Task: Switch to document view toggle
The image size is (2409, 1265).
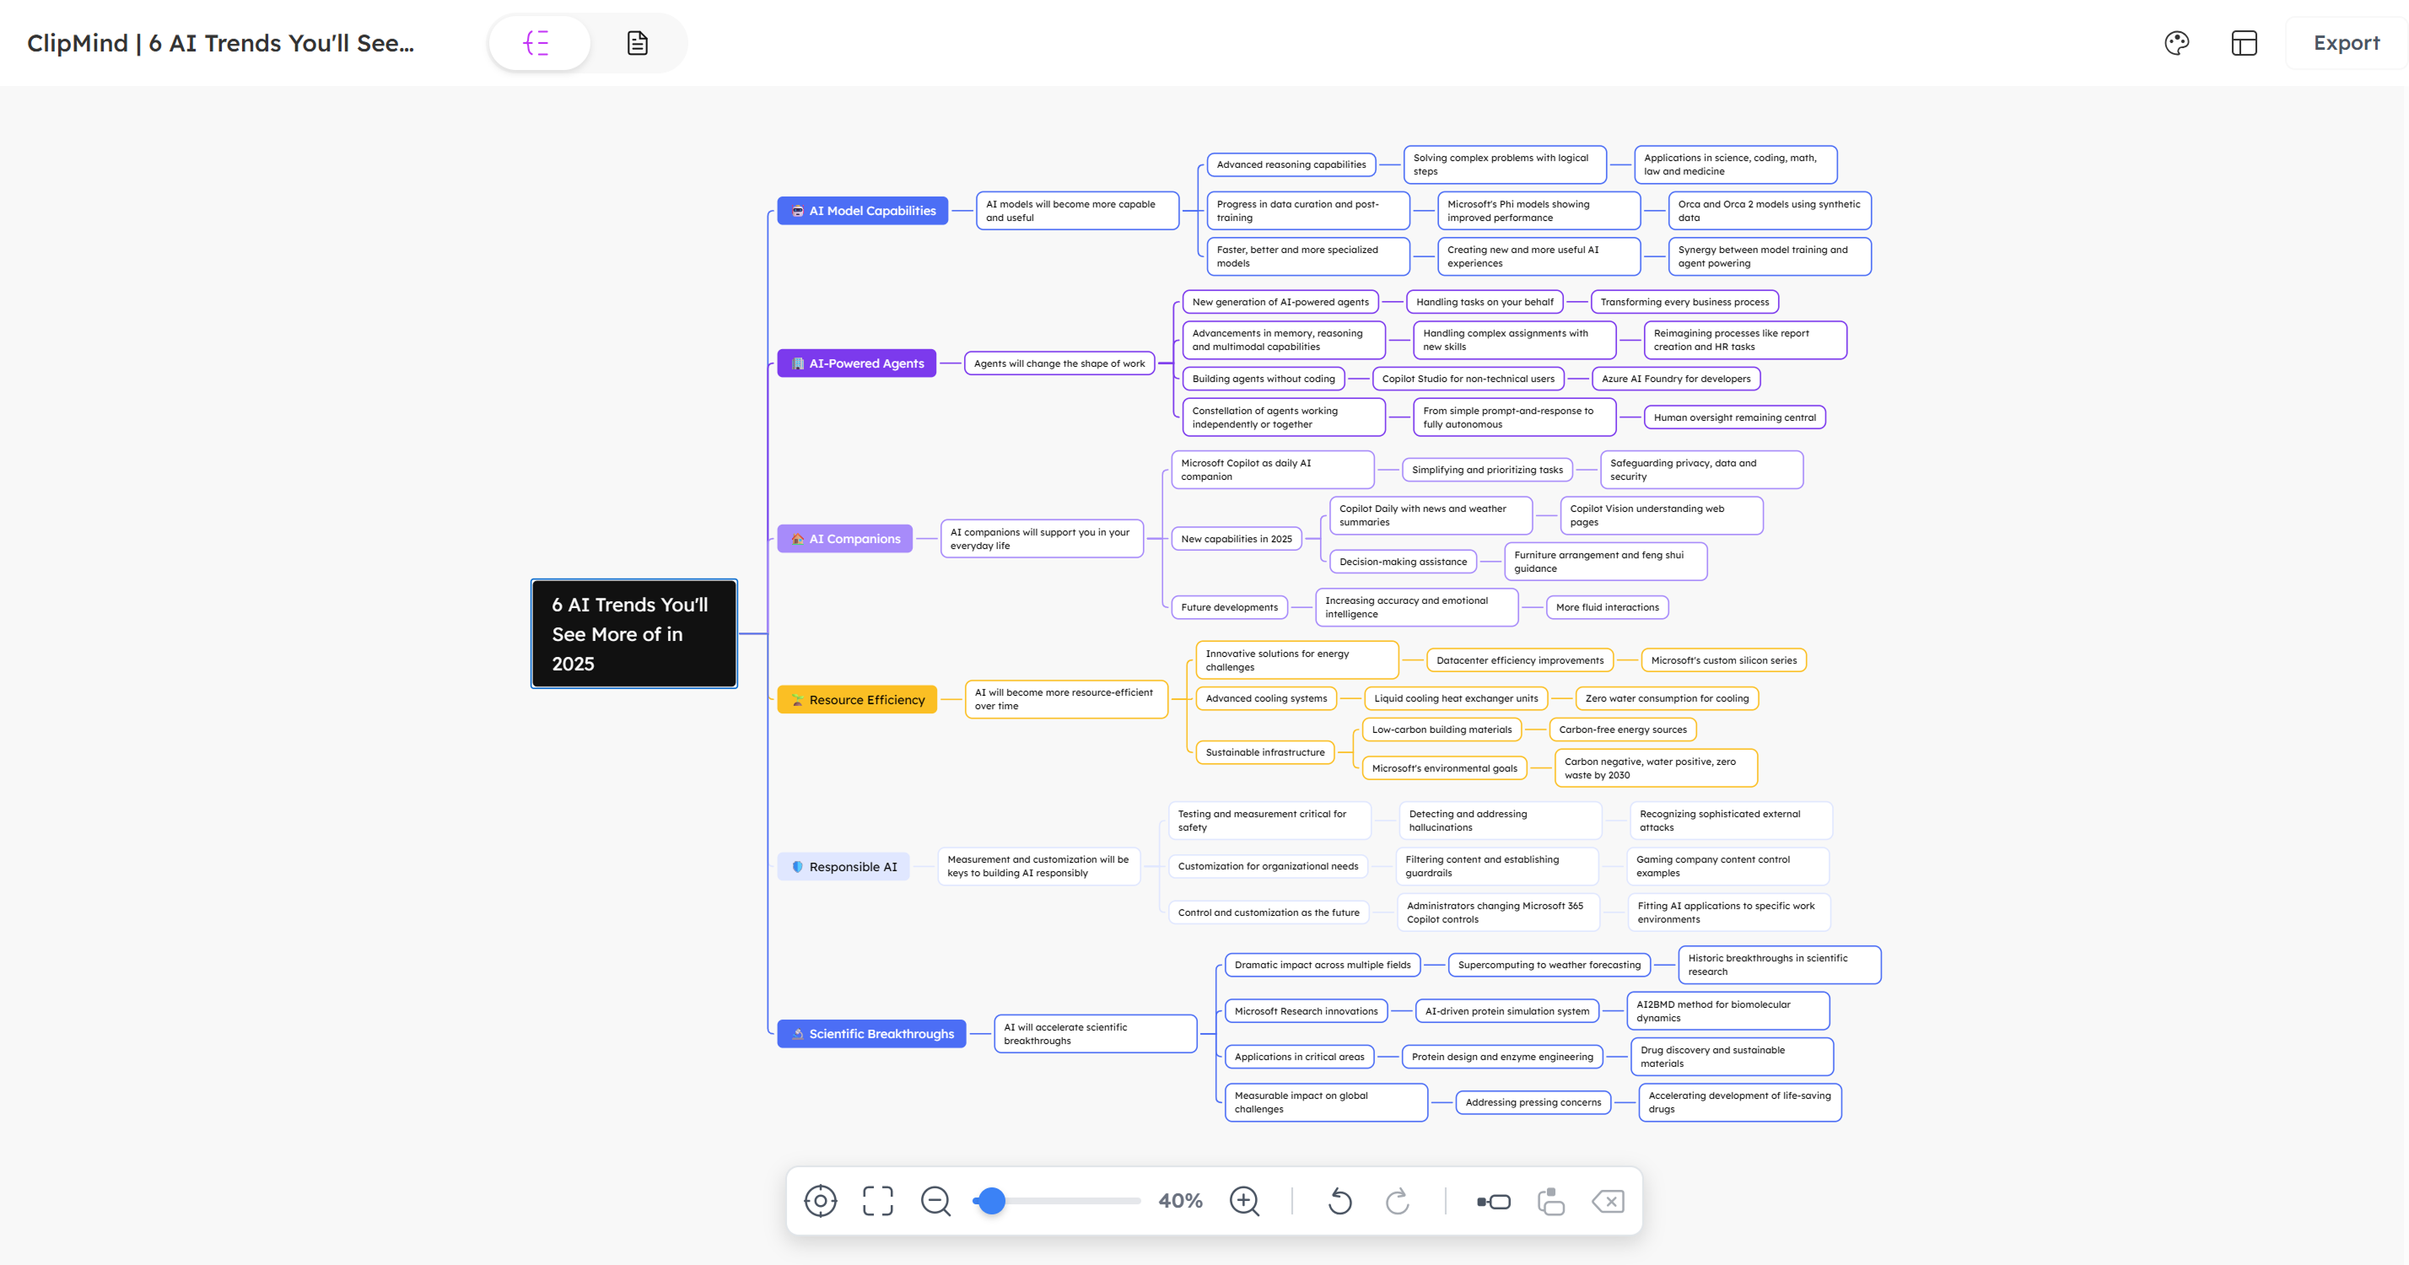Action: pos(637,43)
